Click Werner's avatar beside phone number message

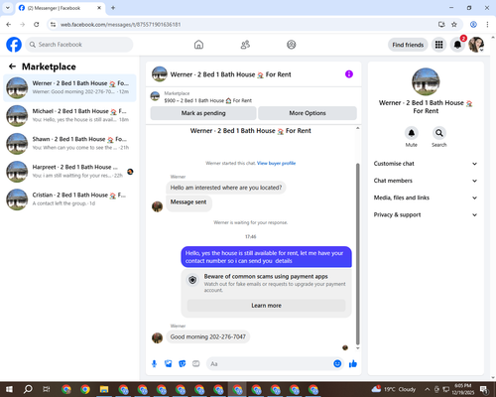coord(157,337)
